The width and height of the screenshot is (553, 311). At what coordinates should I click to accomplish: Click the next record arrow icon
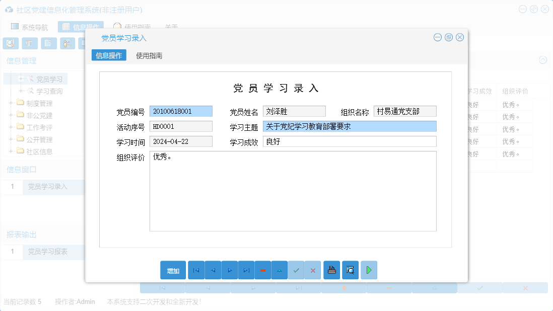point(229,270)
